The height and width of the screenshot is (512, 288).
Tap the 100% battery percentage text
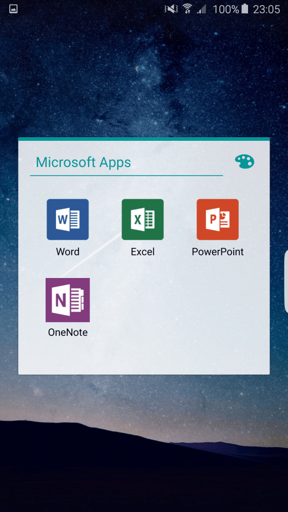tap(226, 9)
